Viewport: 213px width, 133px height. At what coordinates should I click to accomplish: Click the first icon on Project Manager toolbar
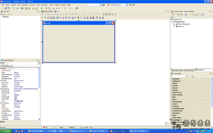pos(173,14)
